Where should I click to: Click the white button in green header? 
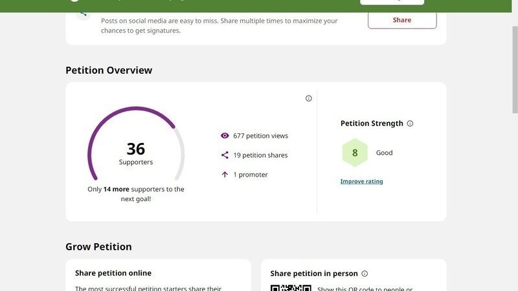[x=392, y=2]
